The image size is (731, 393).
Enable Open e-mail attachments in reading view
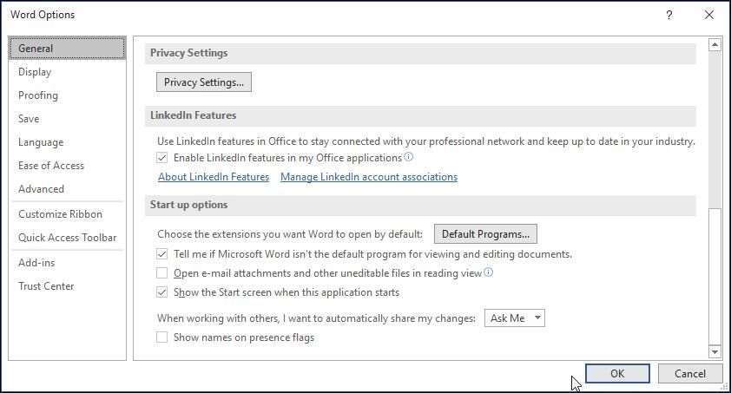point(162,273)
